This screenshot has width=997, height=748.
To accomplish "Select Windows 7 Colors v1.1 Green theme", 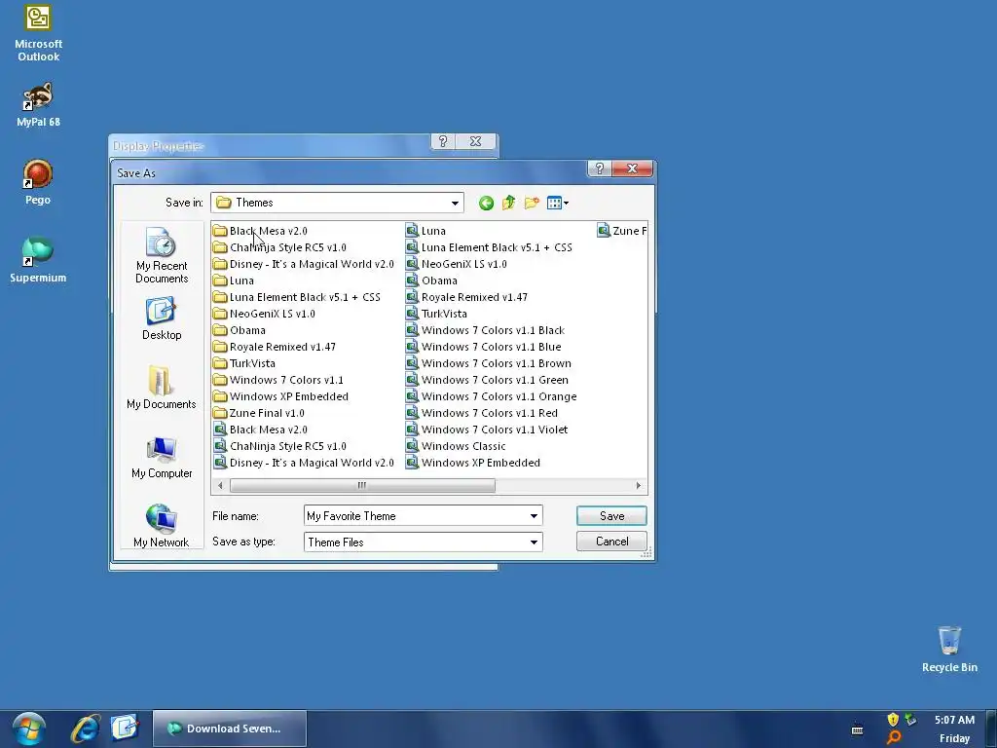I will coord(487,380).
